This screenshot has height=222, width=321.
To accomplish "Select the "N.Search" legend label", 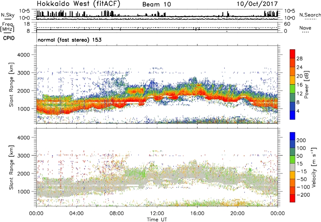I will (x=310, y=15).
